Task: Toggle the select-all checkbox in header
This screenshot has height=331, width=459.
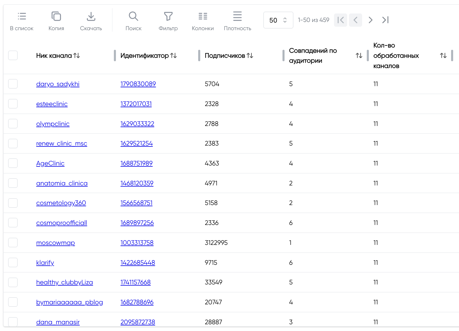Action: tap(13, 55)
